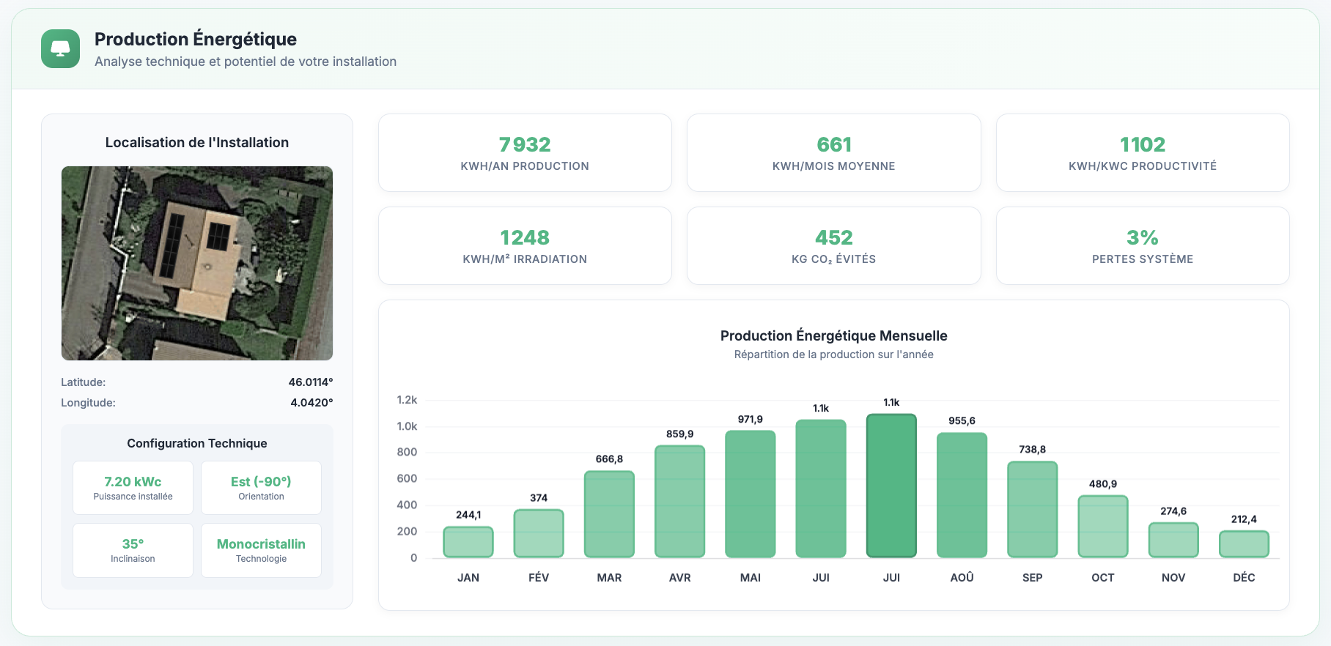
Task: Select the 452 kg CO₂ évités card
Action: click(x=833, y=246)
